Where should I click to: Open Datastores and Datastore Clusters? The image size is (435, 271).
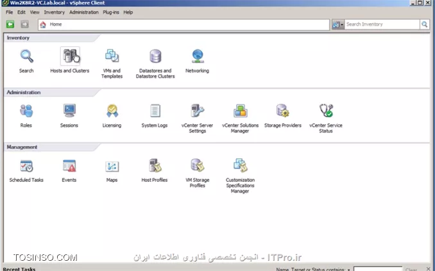[x=155, y=56]
